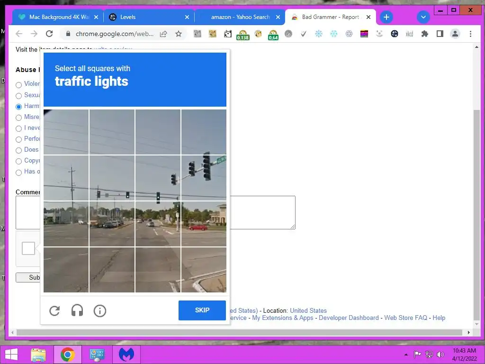This screenshot has width=485, height=364.
Task: Open the Extensions puzzle menu
Action: point(425,34)
